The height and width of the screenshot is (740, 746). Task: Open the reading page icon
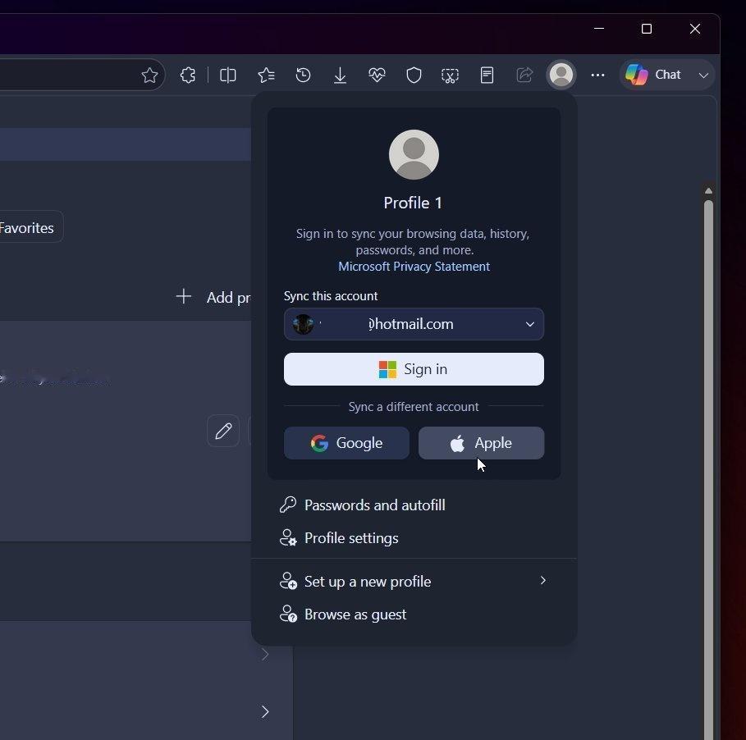[x=487, y=75]
